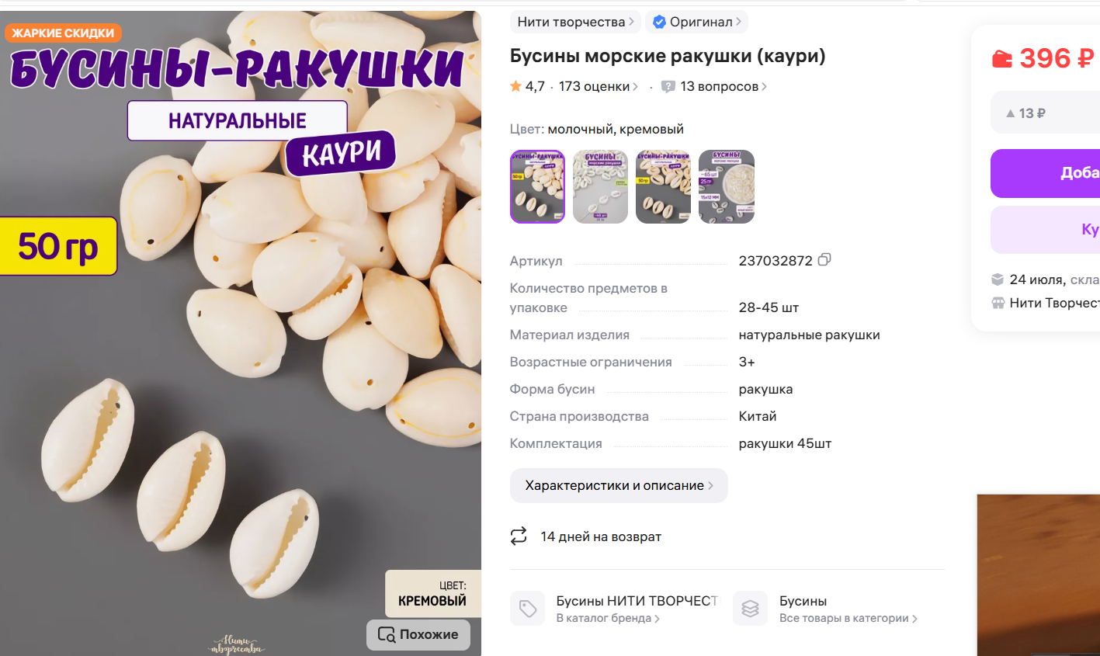
Task: Click the questions speech bubble icon
Action: point(668,87)
